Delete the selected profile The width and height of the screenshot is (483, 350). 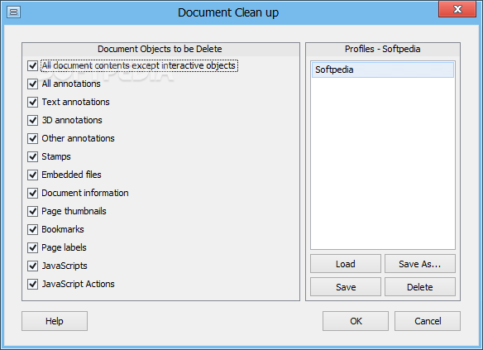(420, 287)
